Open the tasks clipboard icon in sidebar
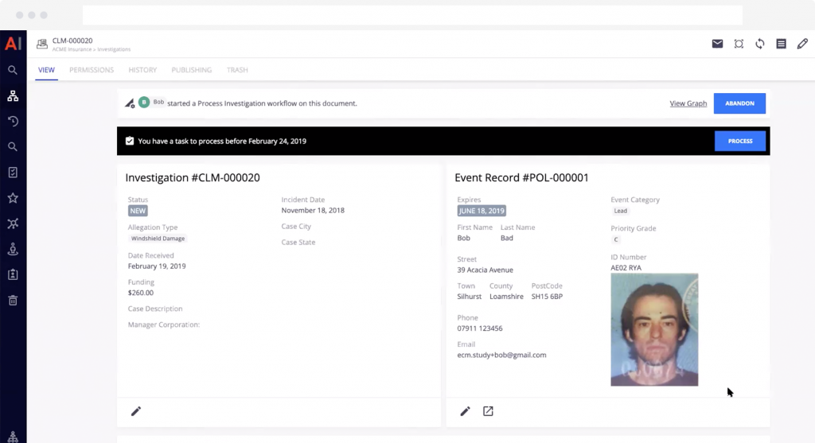This screenshot has width=815, height=443. click(x=13, y=173)
